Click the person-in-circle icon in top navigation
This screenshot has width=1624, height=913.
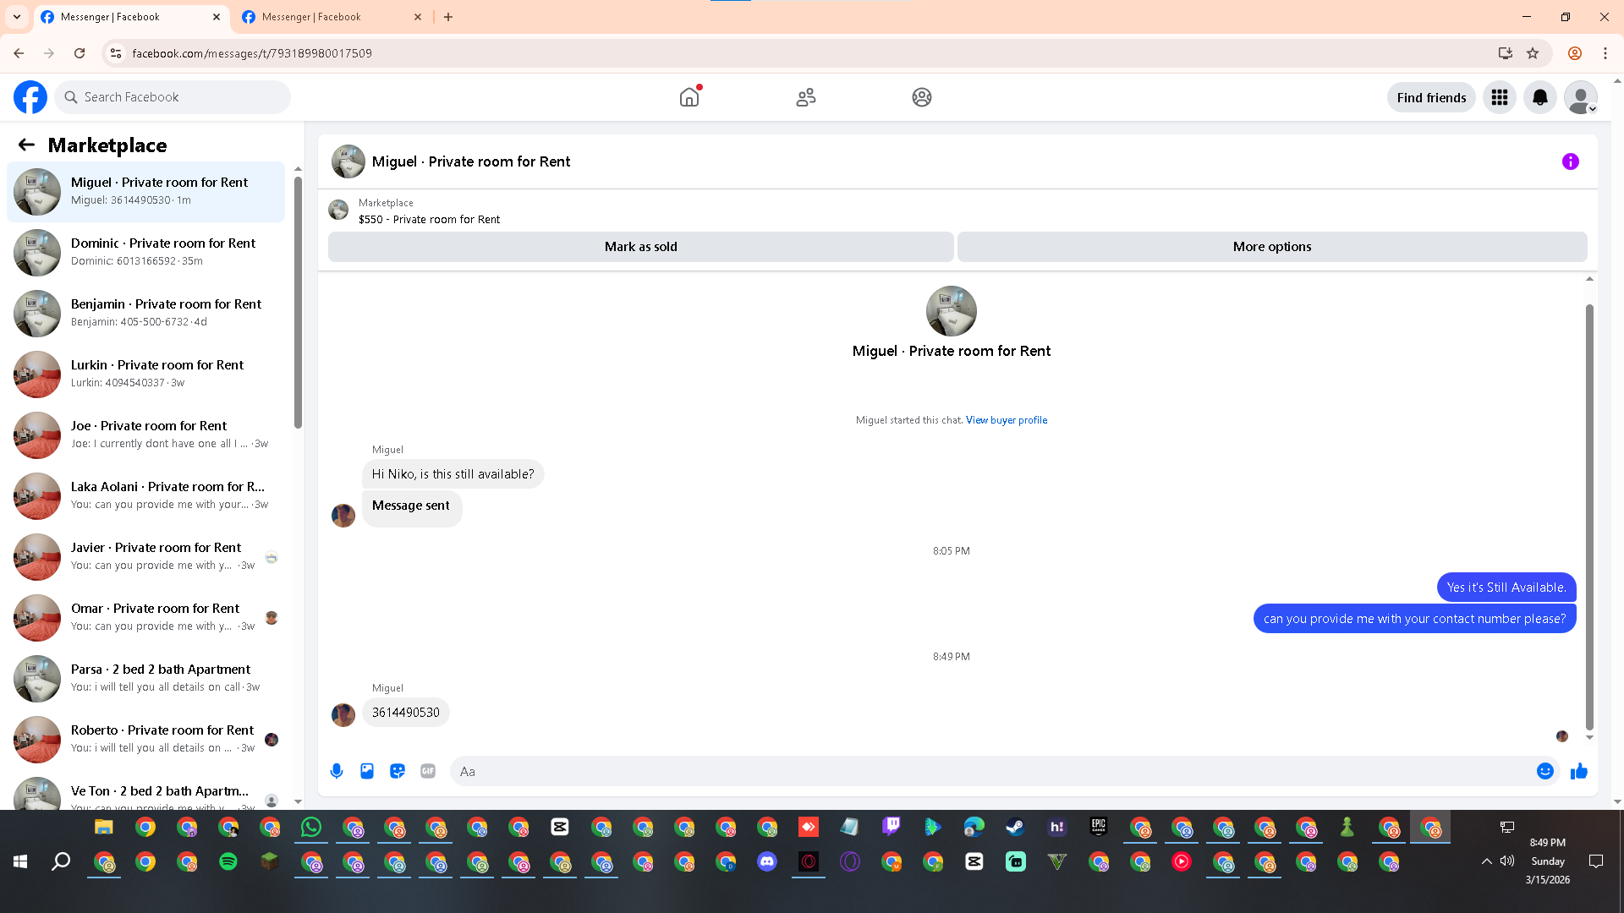tap(922, 97)
